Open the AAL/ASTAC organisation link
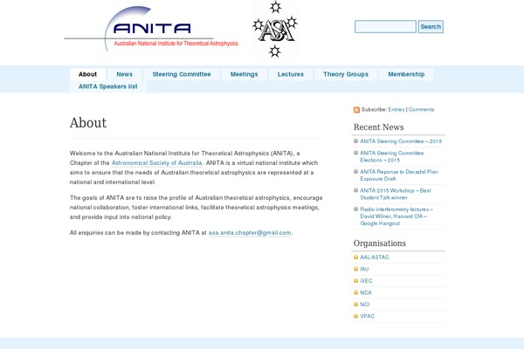This screenshot has height=349, width=524. 375,257
